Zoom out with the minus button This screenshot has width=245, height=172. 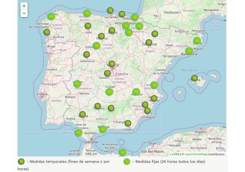pyautogui.click(x=24, y=13)
